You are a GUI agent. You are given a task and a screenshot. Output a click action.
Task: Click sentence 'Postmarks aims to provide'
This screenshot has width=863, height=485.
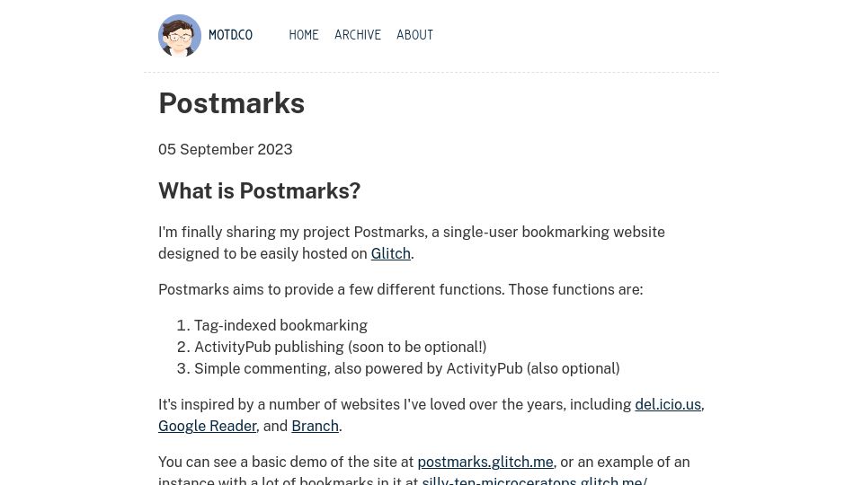[401, 290]
